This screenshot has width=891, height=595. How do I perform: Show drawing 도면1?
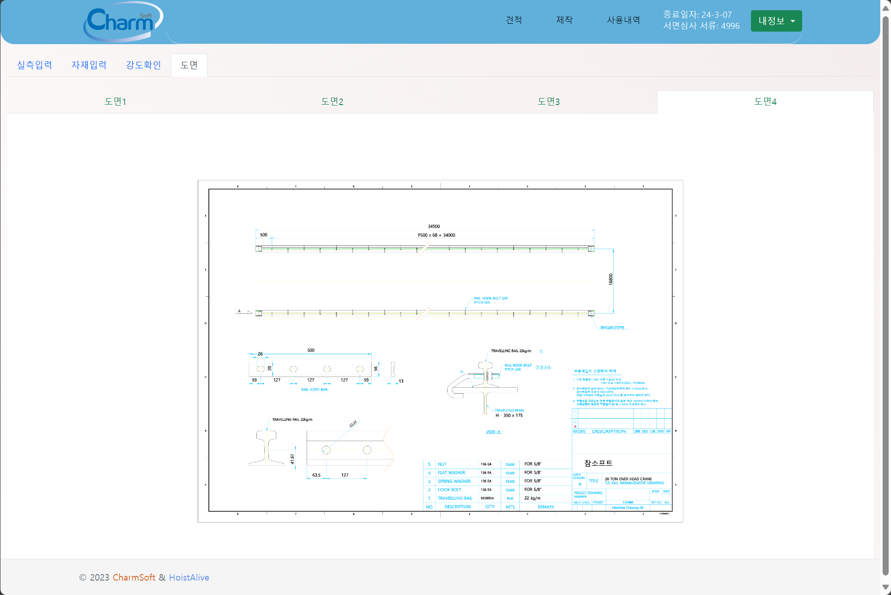point(115,101)
